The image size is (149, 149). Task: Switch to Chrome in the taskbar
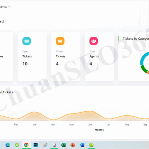[26, 145]
